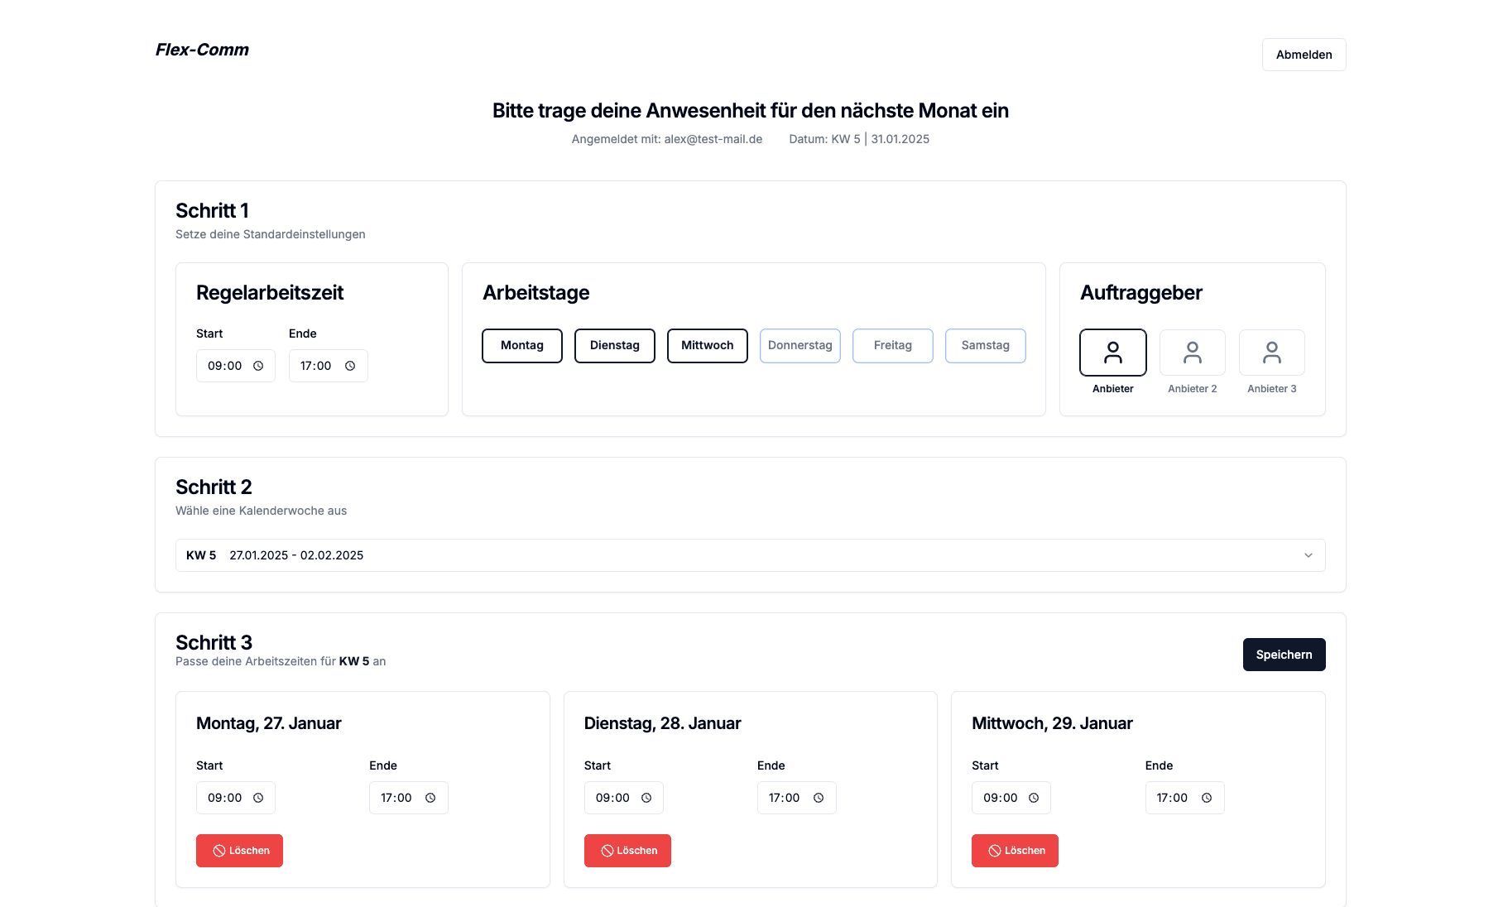The image size is (1503, 907).
Task: Select the Anbieter 3 person icon
Action: tap(1271, 353)
